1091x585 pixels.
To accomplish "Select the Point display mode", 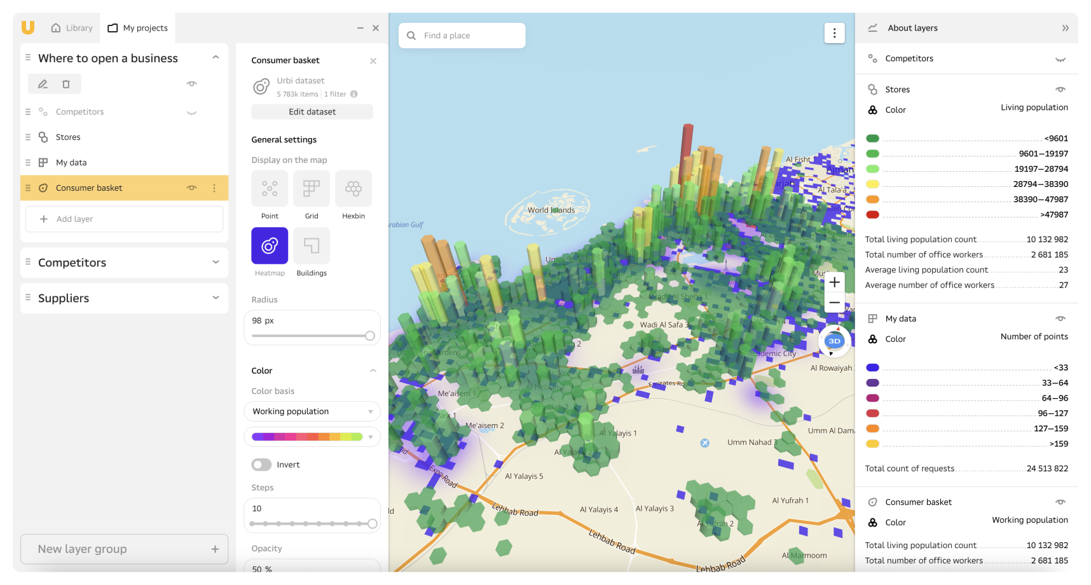I will coord(270,189).
